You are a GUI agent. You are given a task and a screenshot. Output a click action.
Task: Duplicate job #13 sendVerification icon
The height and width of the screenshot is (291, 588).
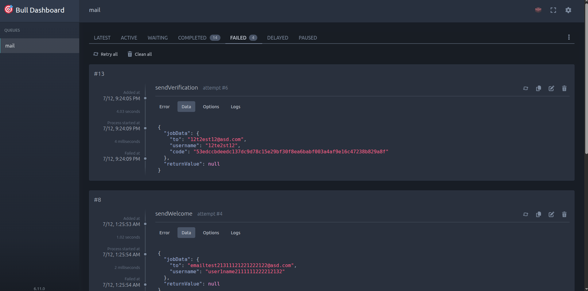click(x=539, y=88)
